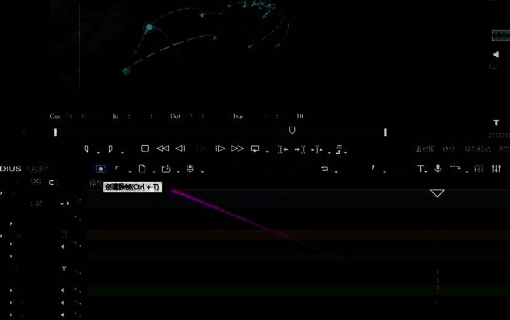
Task: Click the Set In point marker icon
Action: tap(87, 149)
